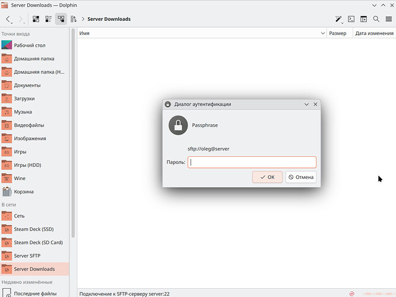The height and width of the screenshot is (297, 396).
Task: Open the sort order menu icon
Action: tap(73, 19)
